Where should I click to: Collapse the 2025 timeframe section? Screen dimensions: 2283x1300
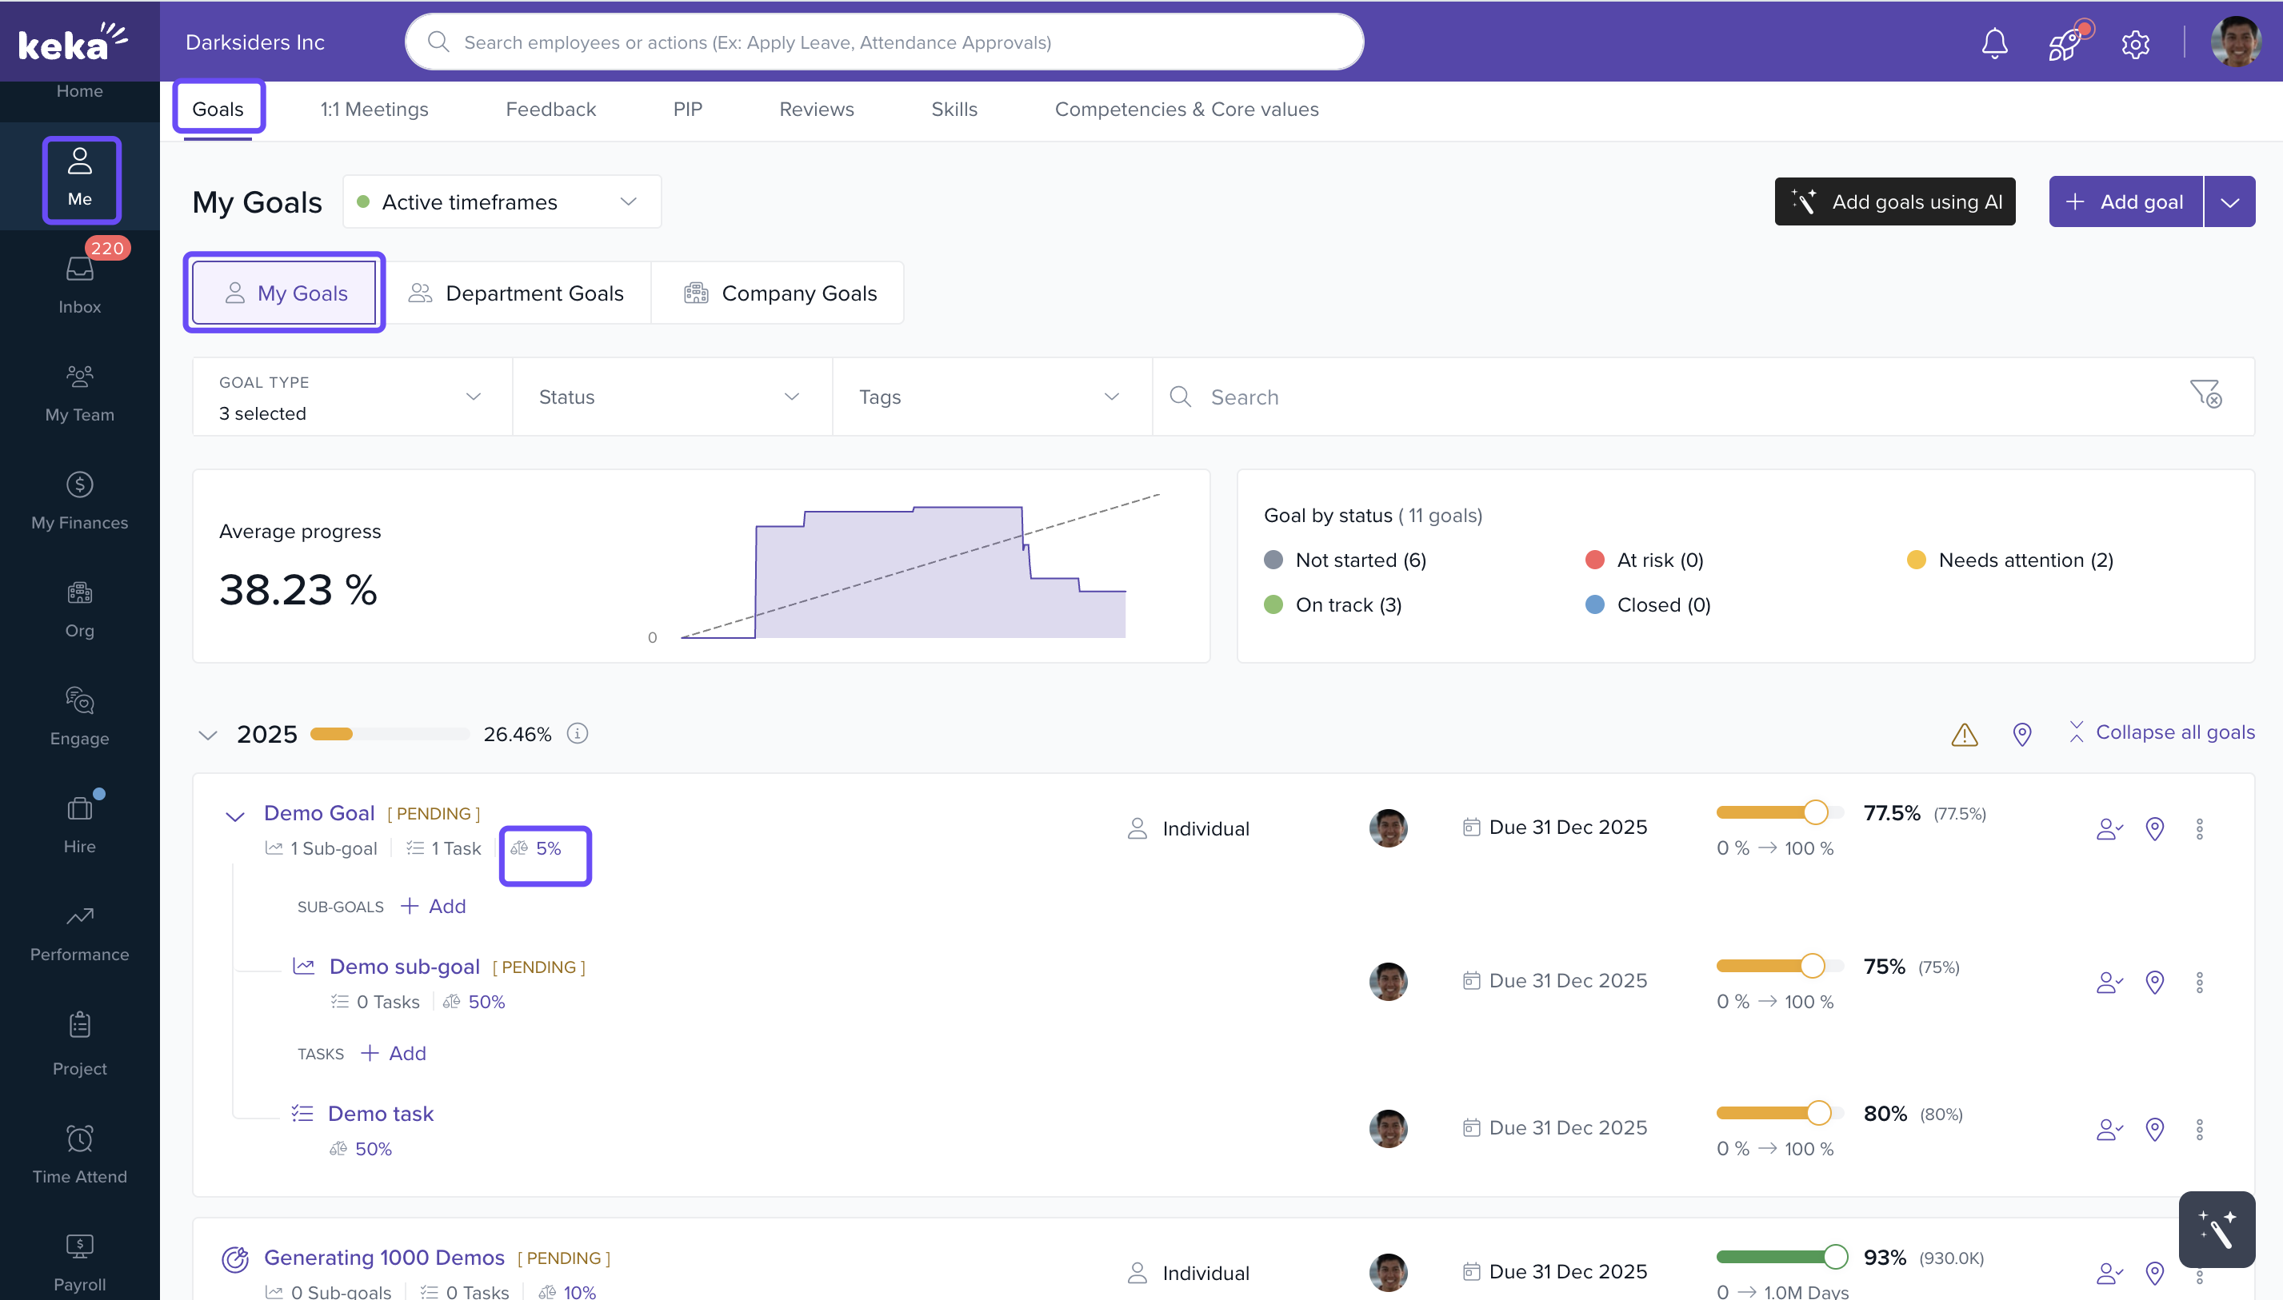tap(208, 735)
